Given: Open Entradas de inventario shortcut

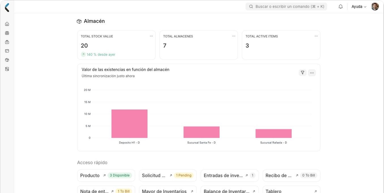Looking at the screenshot, I should point(229,175).
